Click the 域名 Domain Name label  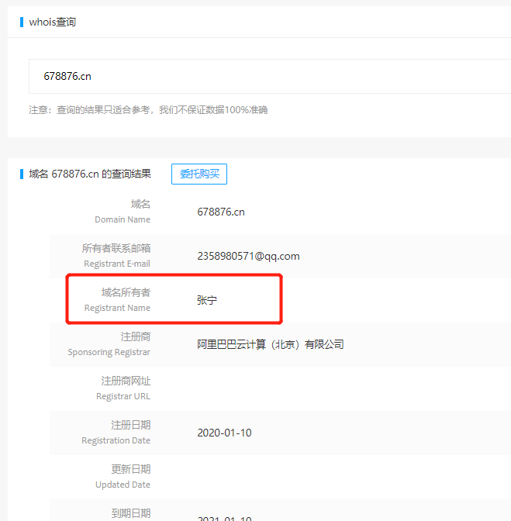(124, 212)
